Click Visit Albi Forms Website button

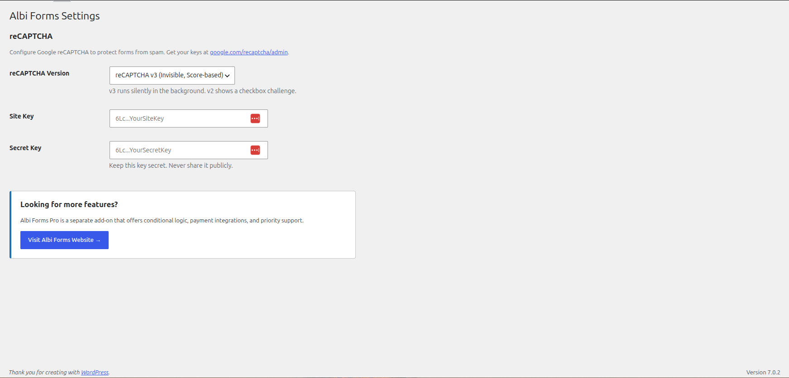click(x=64, y=240)
